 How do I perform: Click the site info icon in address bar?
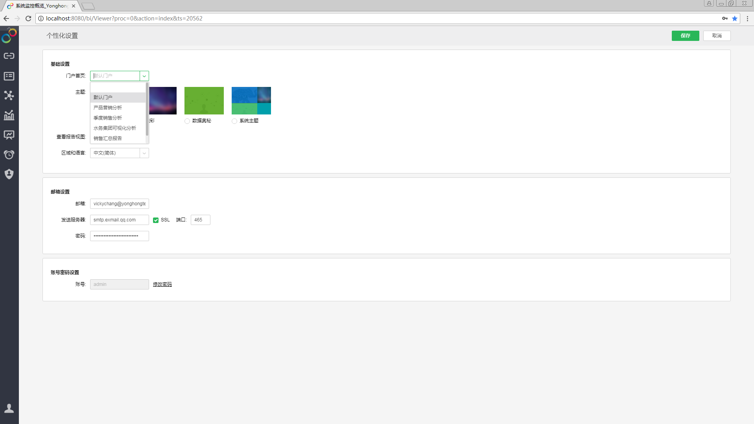[41, 18]
